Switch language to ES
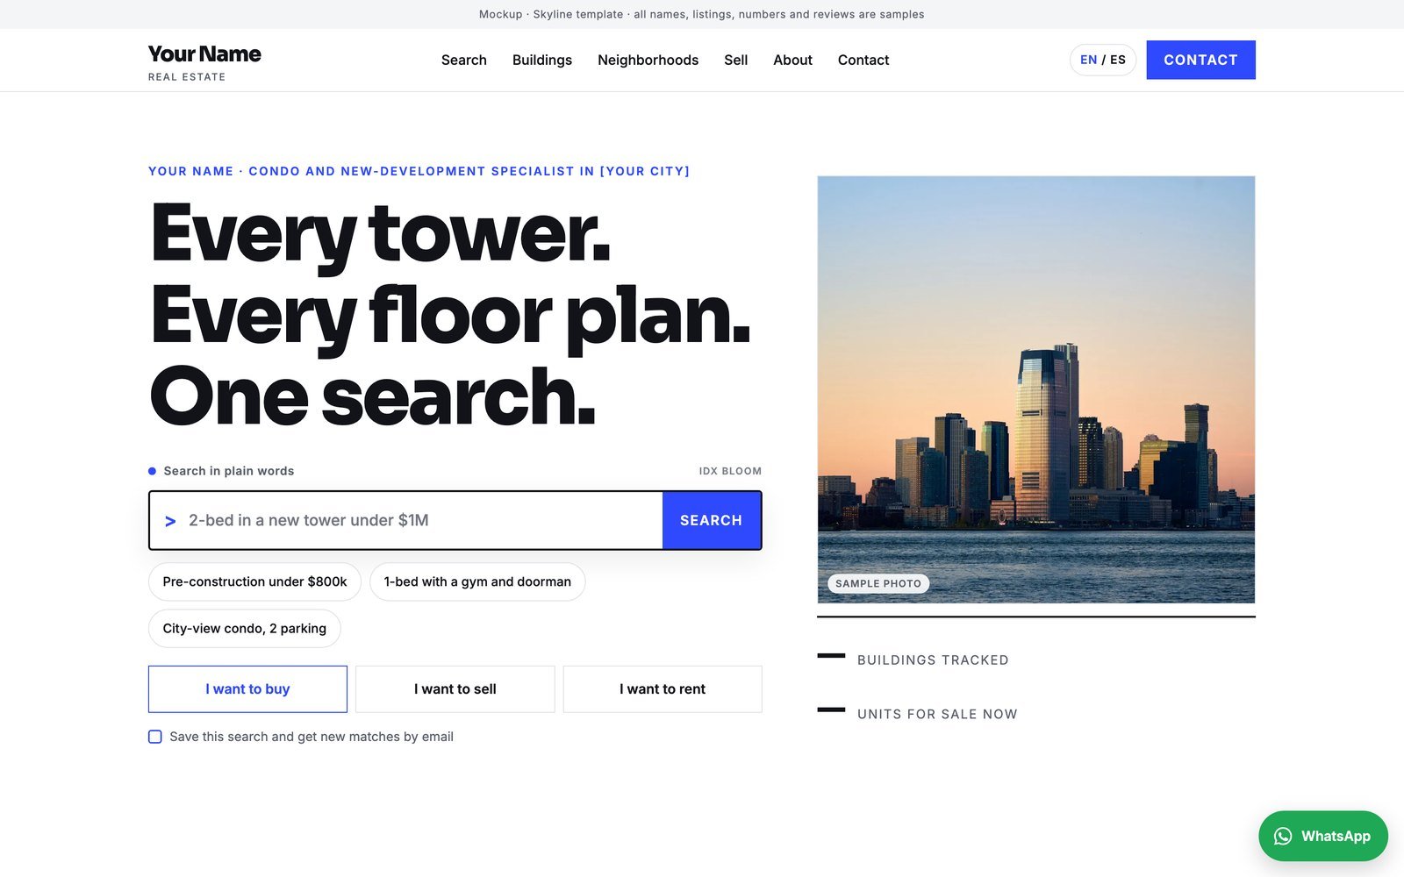Screen dimensions: 1404x877 coord(1118,60)
